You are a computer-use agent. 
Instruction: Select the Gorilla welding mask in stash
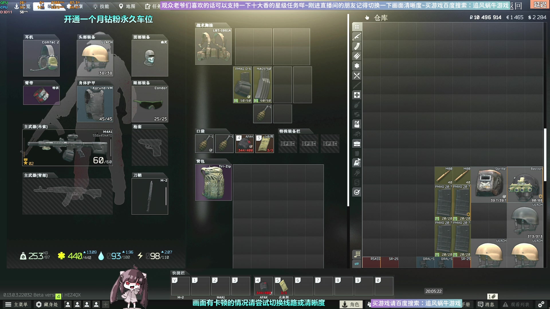coord(489,185)
